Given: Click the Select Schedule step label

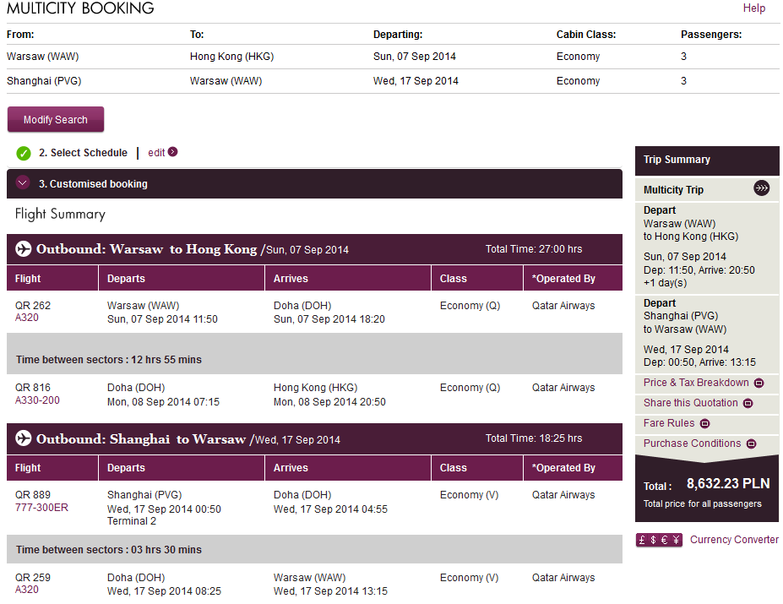Looking at the screenshot, I should click(83, 153).
